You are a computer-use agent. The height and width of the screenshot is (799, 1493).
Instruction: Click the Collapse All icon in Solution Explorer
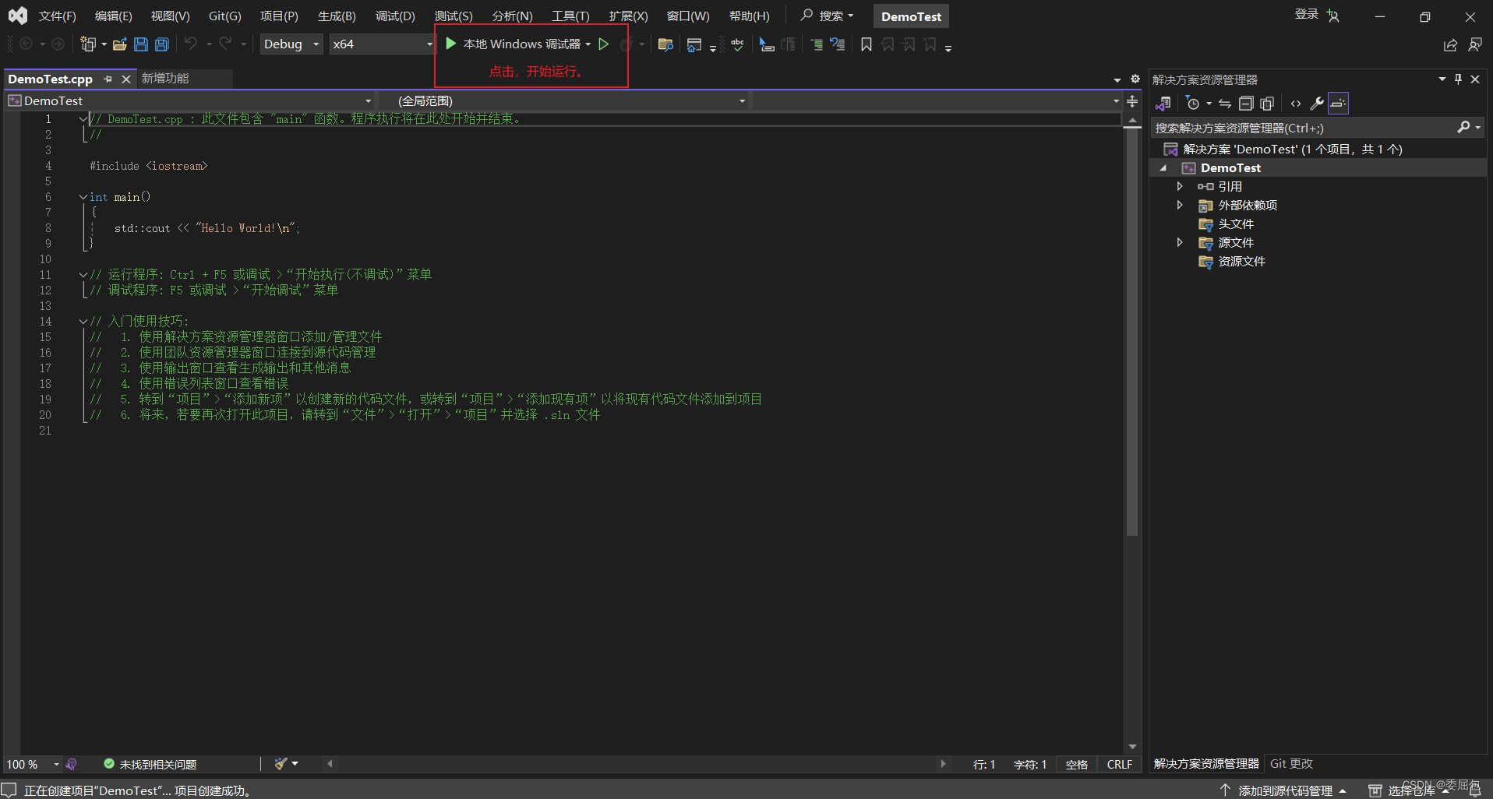(x=1246, y=103)
